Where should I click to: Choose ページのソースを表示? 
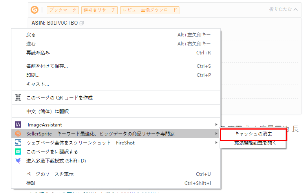coord(116,174)
